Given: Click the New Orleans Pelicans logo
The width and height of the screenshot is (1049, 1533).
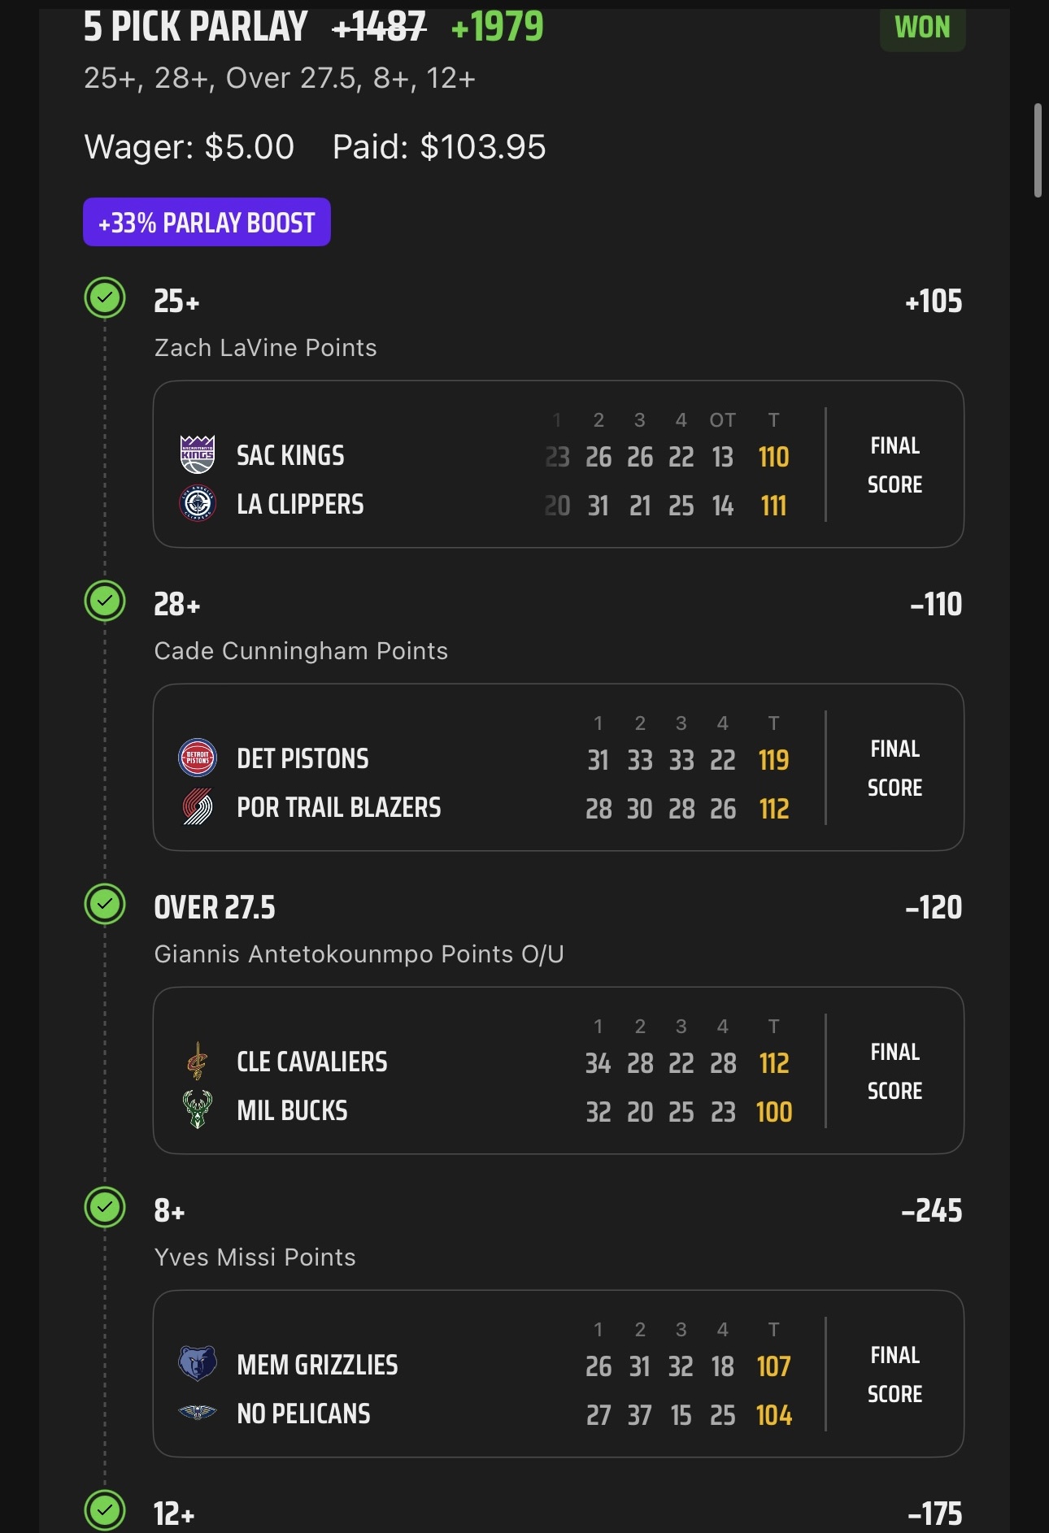Looking at the screenshot, I should 197,1413.
